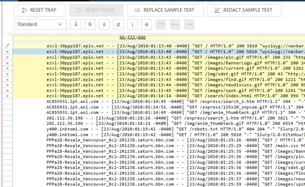Click the wand icon beside first sample line
The width and height of the screenshot is (305, 187).
pos(7,46)
